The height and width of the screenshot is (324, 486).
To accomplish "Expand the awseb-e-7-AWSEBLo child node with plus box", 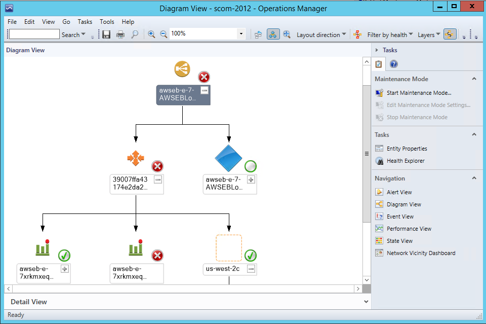I will pos(251,179).
